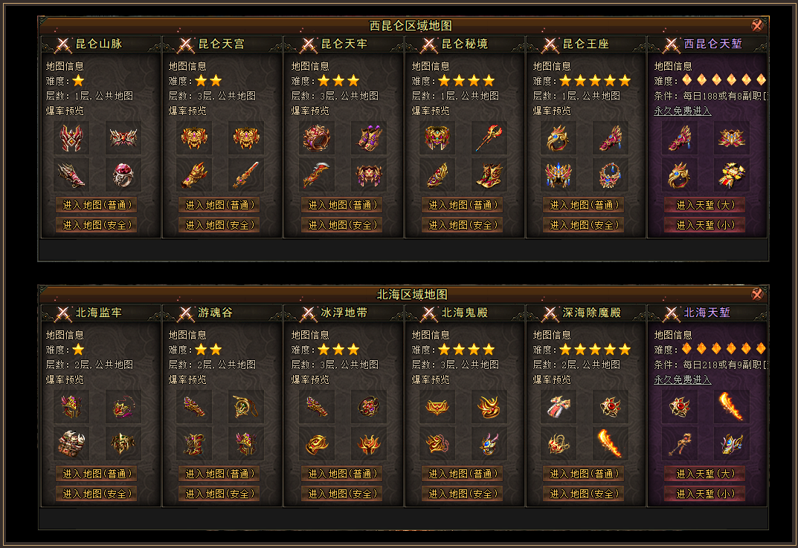Select the golden staff icon in 北海天堑
Screen dimensions: 798x548
(x=680, y=444)
